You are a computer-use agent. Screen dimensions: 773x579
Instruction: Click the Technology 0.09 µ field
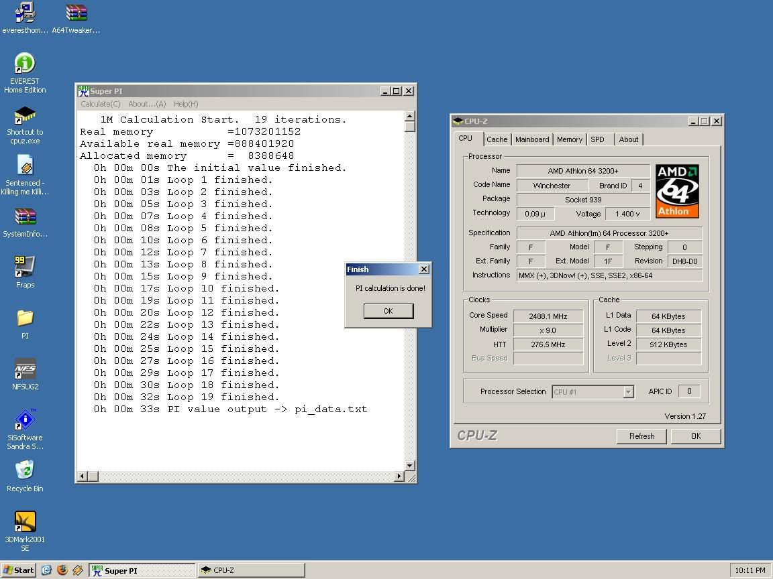(x=535, y=214)
